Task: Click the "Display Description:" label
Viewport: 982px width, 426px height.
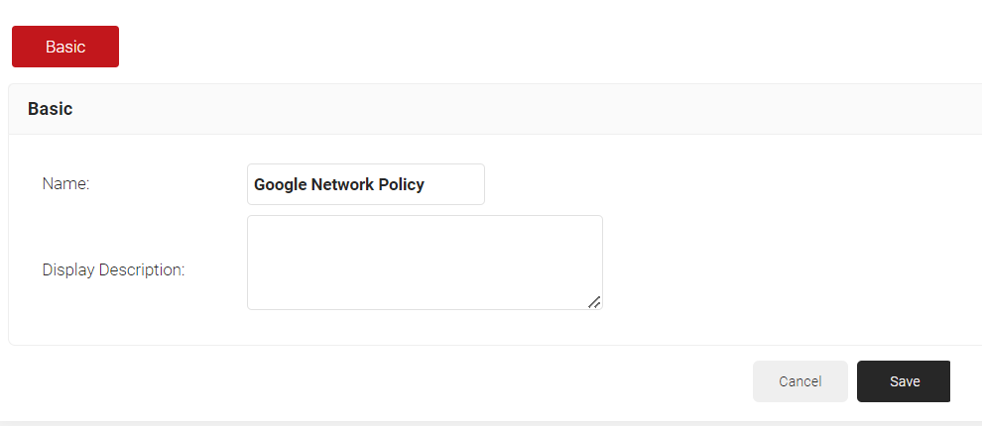Action: pyautogui.click(x=113, y=269)
